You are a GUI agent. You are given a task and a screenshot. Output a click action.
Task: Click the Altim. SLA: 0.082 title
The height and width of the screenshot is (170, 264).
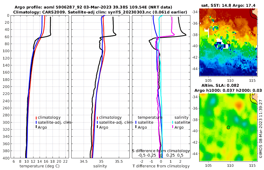[220, 86]
